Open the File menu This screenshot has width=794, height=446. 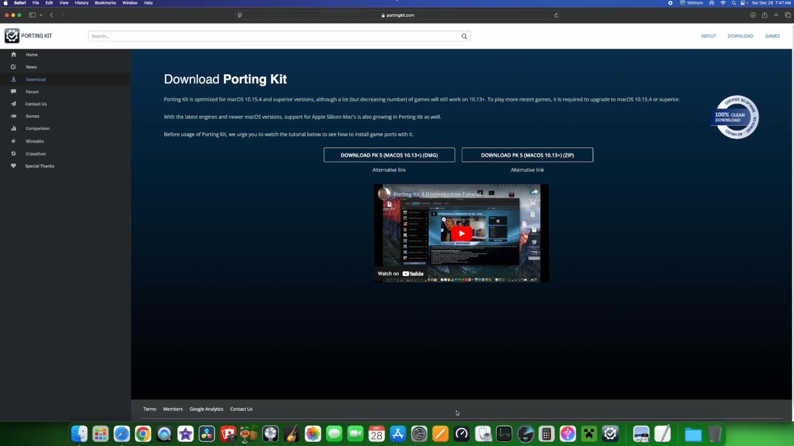tap(36, 3)
